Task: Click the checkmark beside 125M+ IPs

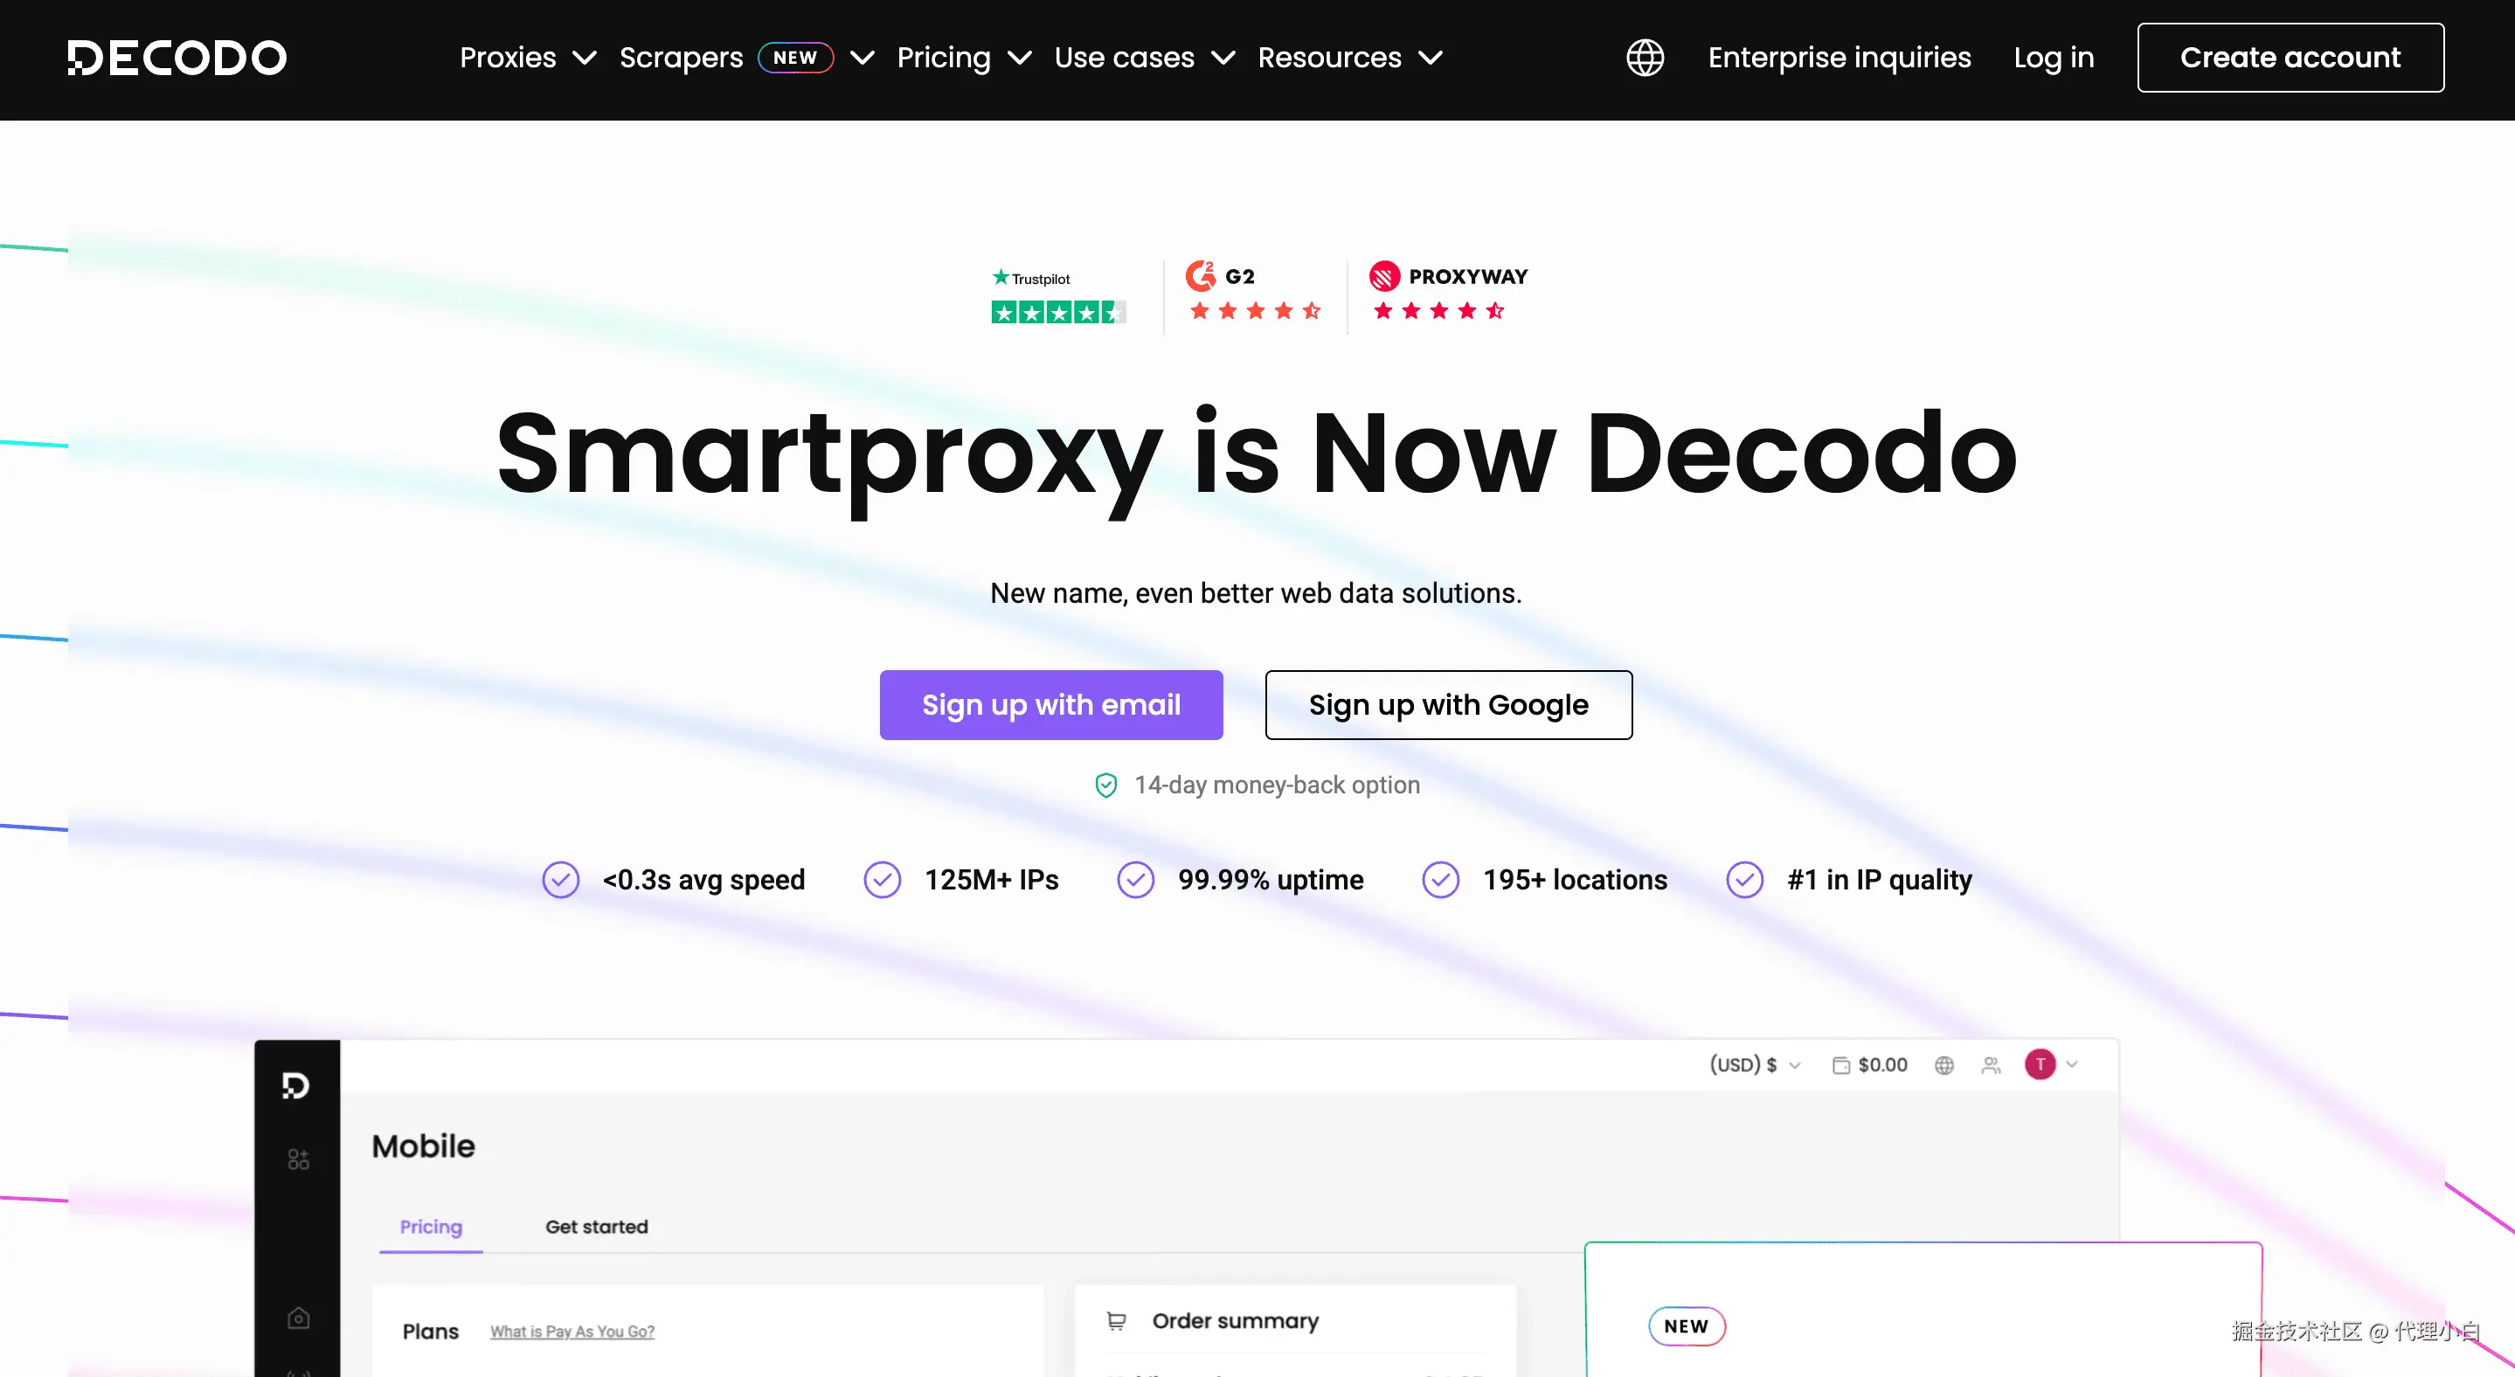Action: click(x=883, y=880)
